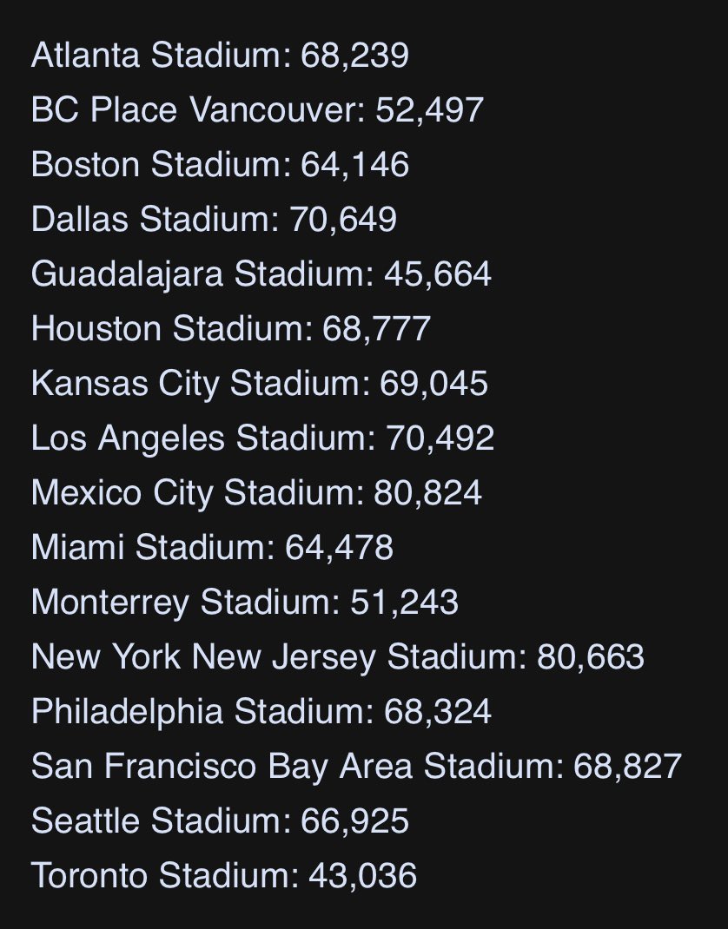The width and height of the screenshot is (728, 929).
Task: Click the Atlanta Stadium: 68,239 line
Action: pyautogui.click(x=220, y=55)
